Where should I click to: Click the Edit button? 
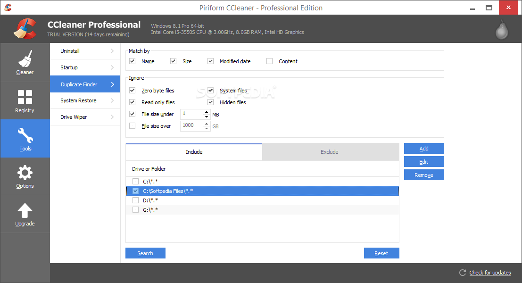(424, 162)
